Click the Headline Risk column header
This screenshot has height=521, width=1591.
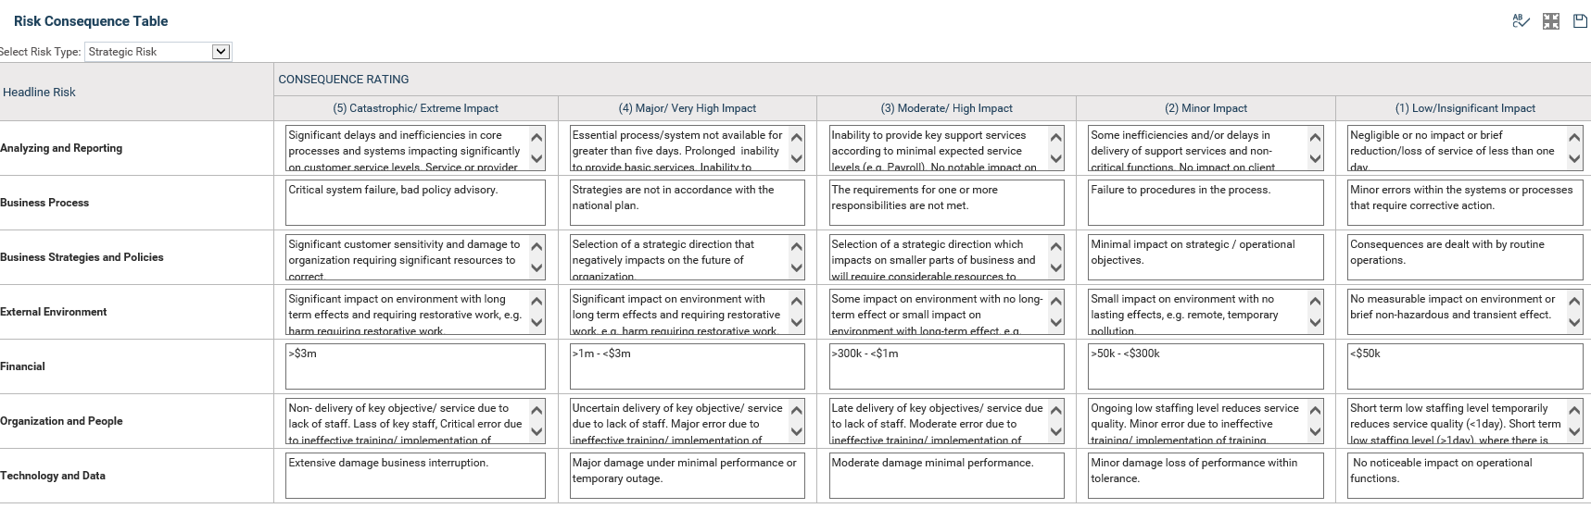click(x=40, y=93)
